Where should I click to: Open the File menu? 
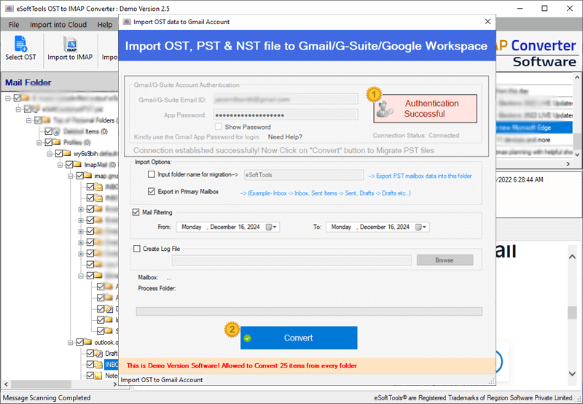[x=14, y=25]
